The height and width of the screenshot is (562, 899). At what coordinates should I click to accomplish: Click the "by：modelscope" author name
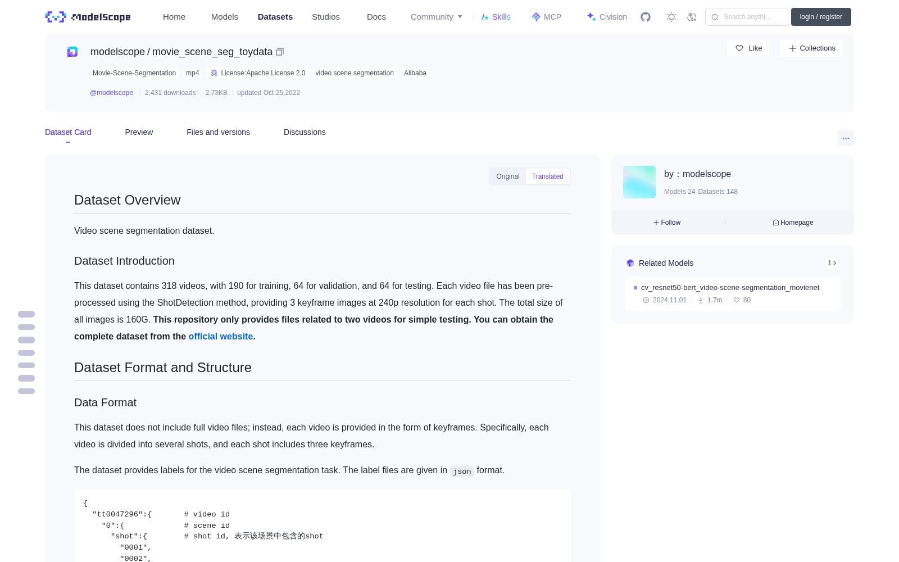tap(697, 174)
